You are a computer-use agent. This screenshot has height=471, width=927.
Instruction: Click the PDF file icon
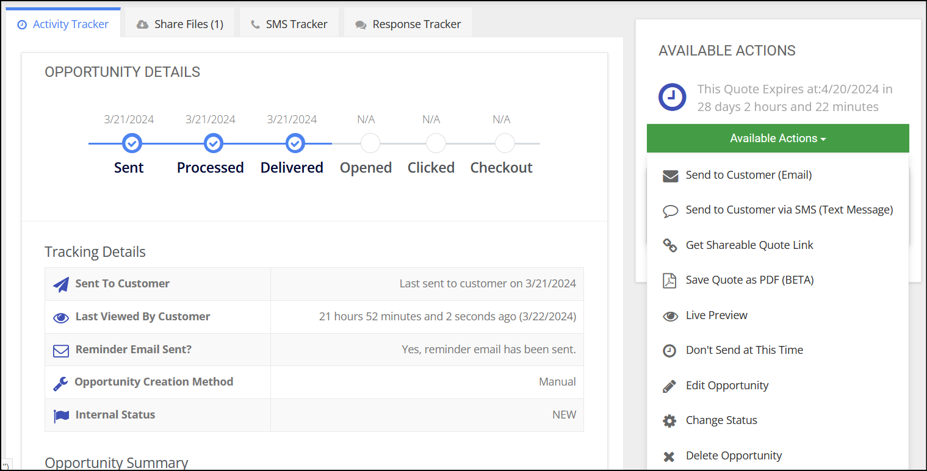click(x=670, y=281)
